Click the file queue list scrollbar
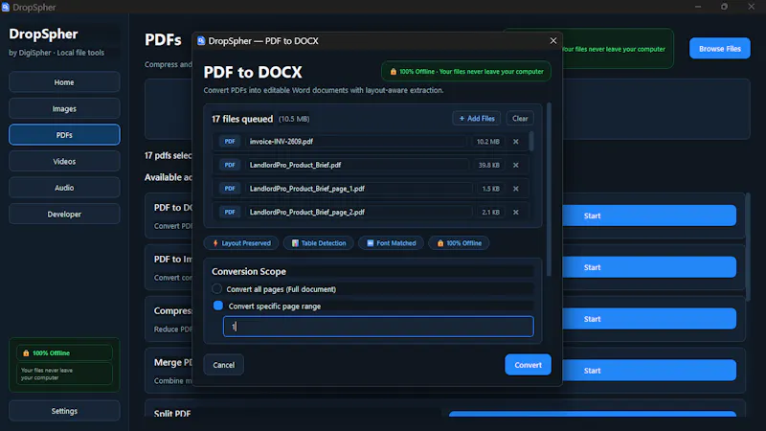 [531, 141]
